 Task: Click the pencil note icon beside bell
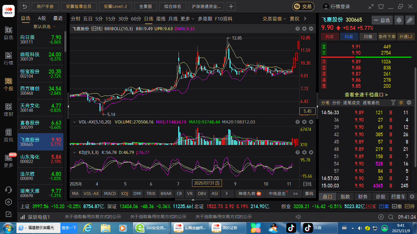[x=410, y=20]
